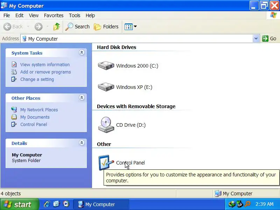The height and width of the screenshot is (210, 280).
Task: Click the Hard Disk Drives group header
Action: tap(117, 47)
